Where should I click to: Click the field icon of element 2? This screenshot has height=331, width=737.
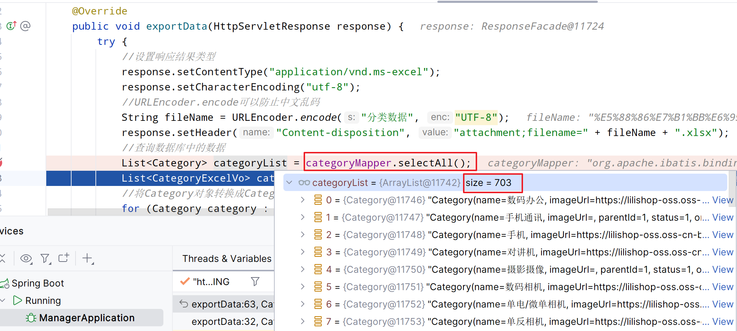[318, 235]
